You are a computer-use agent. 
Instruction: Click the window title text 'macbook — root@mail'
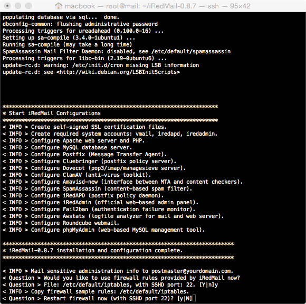(x=102, y=6)
